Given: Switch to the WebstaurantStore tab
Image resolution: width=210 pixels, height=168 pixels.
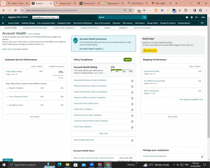Looking at the screenshot, I should click(113, 3).
